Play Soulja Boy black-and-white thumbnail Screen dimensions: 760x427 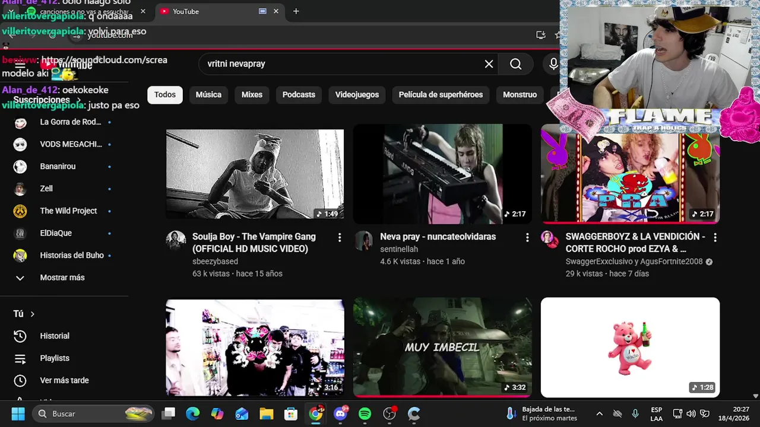coord(255,174)
